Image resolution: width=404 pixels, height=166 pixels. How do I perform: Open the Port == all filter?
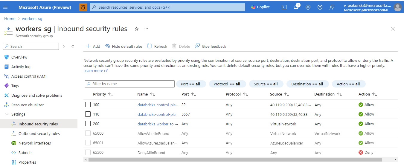[191, 84]
